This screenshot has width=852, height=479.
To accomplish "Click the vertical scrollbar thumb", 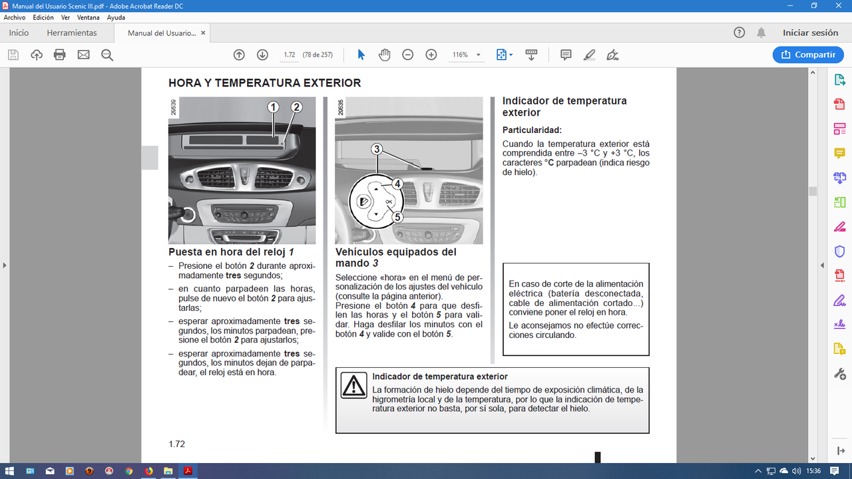I will [812, 191].
